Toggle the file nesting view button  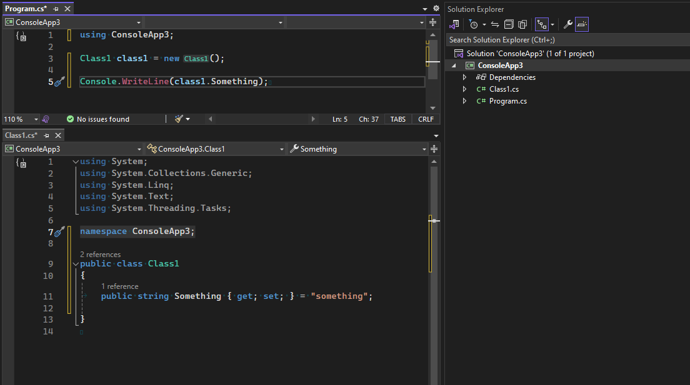click(x=542, y=24)
